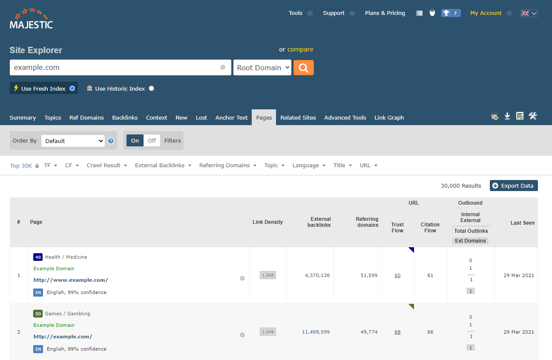Open the Support dropdown menu

click(x=339, y=13)
